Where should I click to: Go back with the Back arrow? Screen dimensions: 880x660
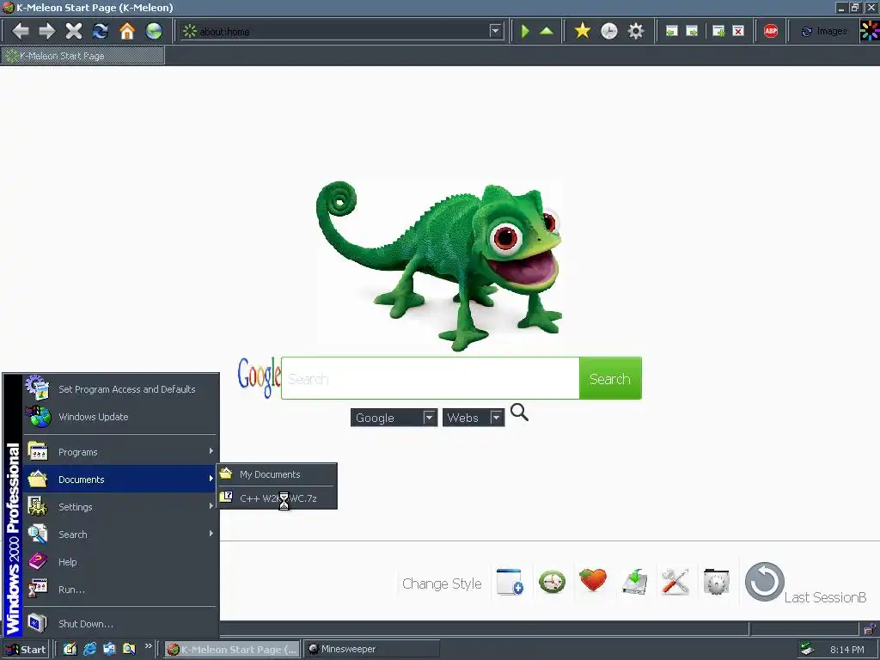pos(21,31)
